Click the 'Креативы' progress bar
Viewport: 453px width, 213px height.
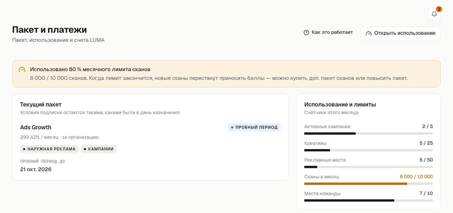(369, 150)
